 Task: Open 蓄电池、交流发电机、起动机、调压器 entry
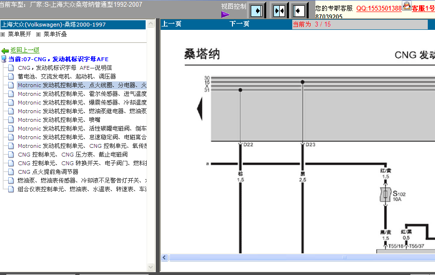pyautogui.click(x=67, y=77)
